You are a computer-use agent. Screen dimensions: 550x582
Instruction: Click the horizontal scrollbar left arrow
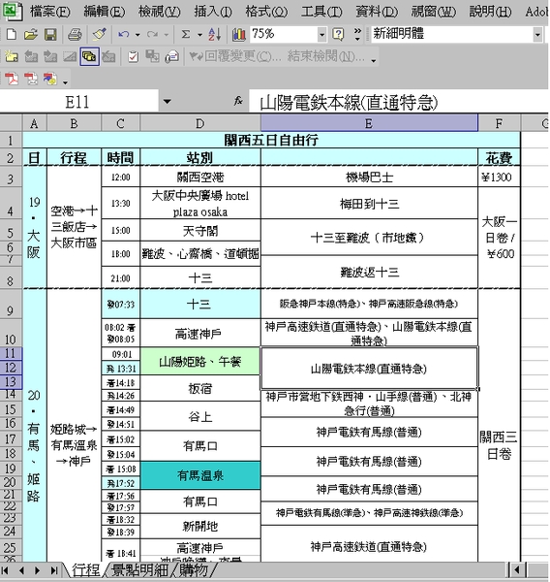click(517, 569)
